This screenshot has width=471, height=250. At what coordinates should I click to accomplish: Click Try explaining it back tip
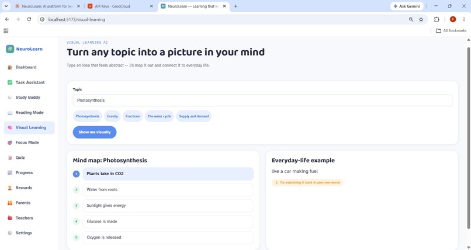307,182
